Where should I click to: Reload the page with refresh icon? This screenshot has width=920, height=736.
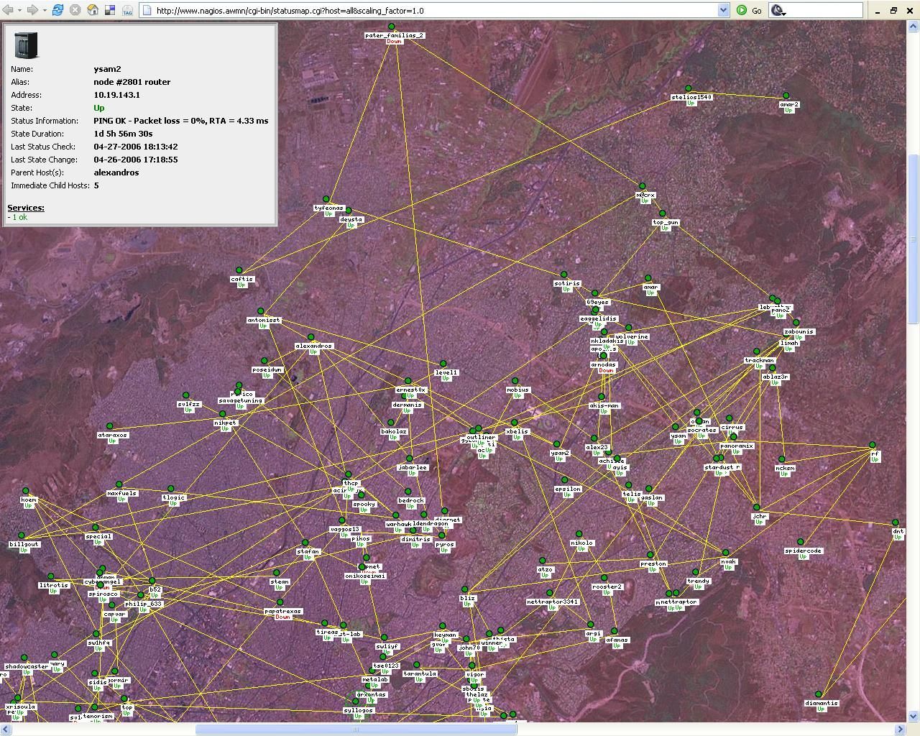pos(58,10)
